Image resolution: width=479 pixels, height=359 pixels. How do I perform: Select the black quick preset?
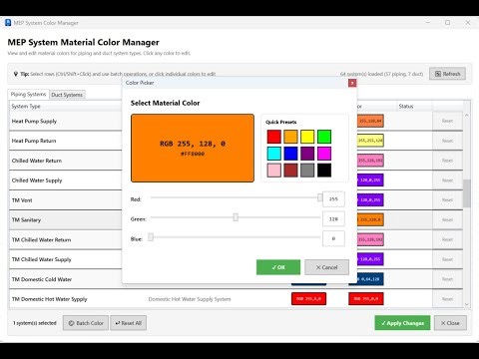[x=324, y=171]
